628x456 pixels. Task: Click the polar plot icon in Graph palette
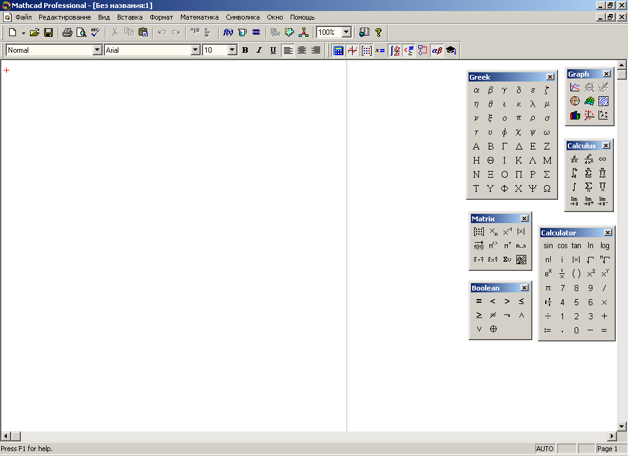click(x=575, y=101)
